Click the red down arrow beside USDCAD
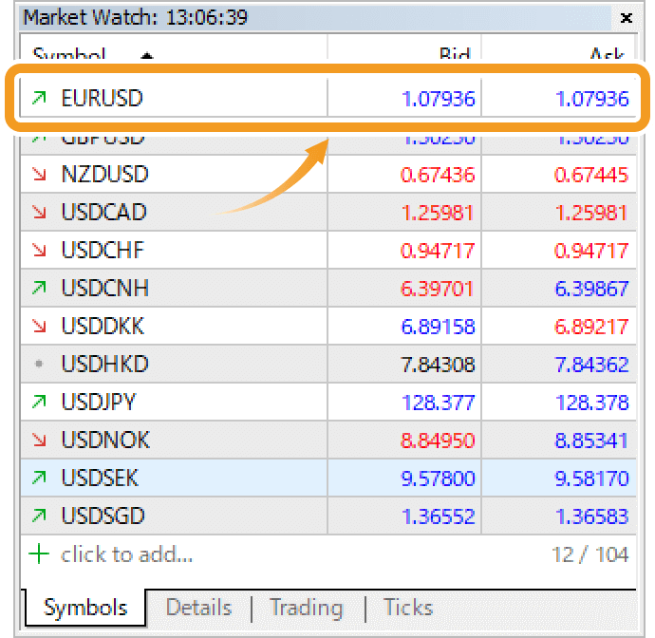Screen dimensions: 655x638 (x=39, y=213)
